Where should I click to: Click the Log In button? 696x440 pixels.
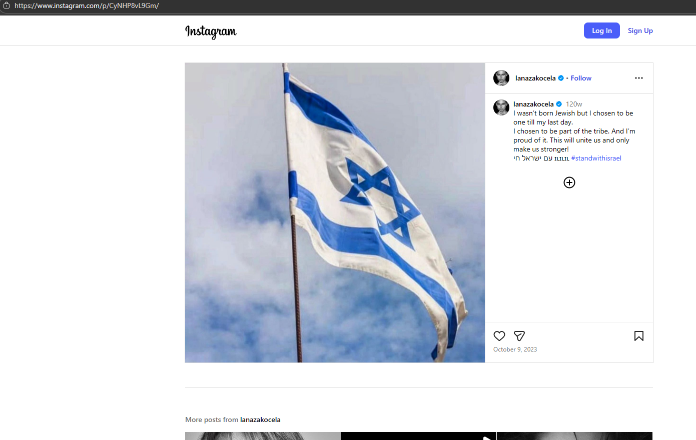pyautogui.click(x=602, y=30)
